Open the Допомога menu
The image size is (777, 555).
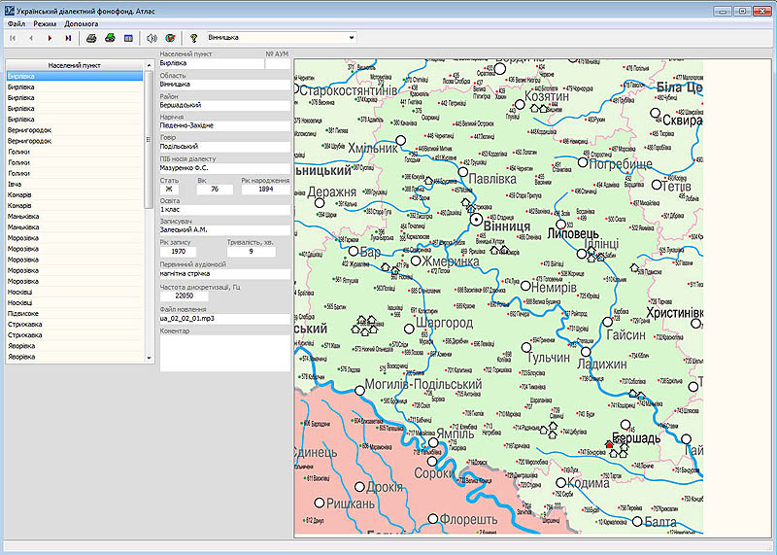[82, 23]
